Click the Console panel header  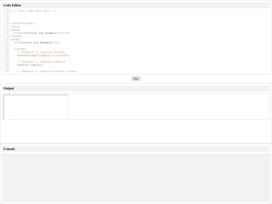tap(136, 149)
